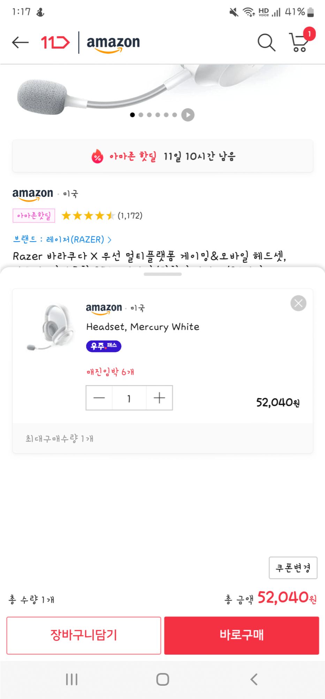This screenshot has height=699, width=325.
Task: Tap the quantity number field
Action: (x=129, y=398)
